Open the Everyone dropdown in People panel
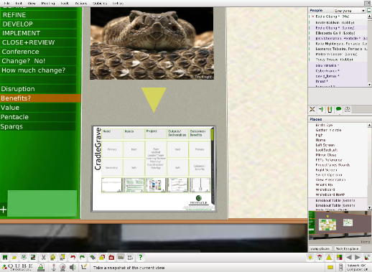This screenshot has height=272, width=372. [x=350, y=11]
